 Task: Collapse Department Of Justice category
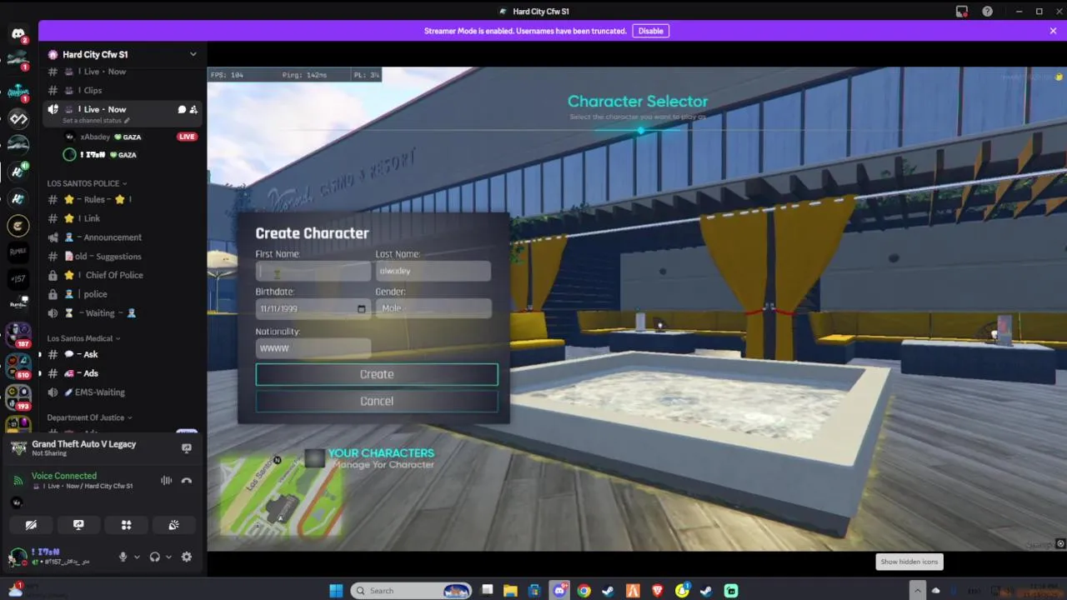[89, 417]
